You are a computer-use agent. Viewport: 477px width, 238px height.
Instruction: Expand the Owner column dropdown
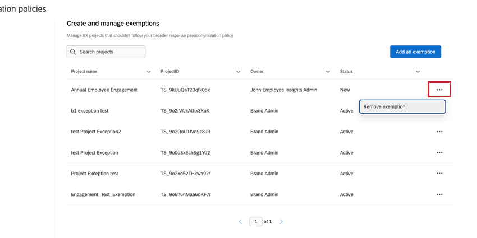(328, 72)
